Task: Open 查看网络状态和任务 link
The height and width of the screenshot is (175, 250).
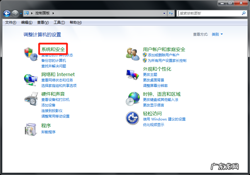Action: point(57,80)
